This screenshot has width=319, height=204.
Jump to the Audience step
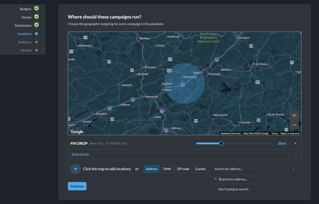point(24,42)
